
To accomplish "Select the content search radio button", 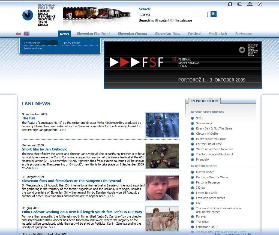I will pos(157,20).
